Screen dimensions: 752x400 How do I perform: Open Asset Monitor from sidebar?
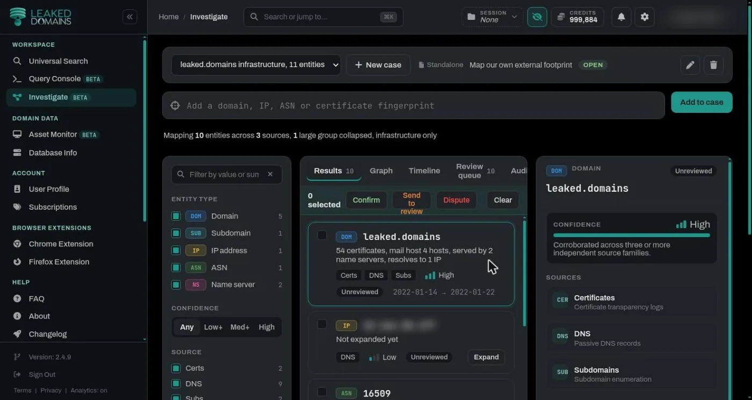(x=53, y=134)
